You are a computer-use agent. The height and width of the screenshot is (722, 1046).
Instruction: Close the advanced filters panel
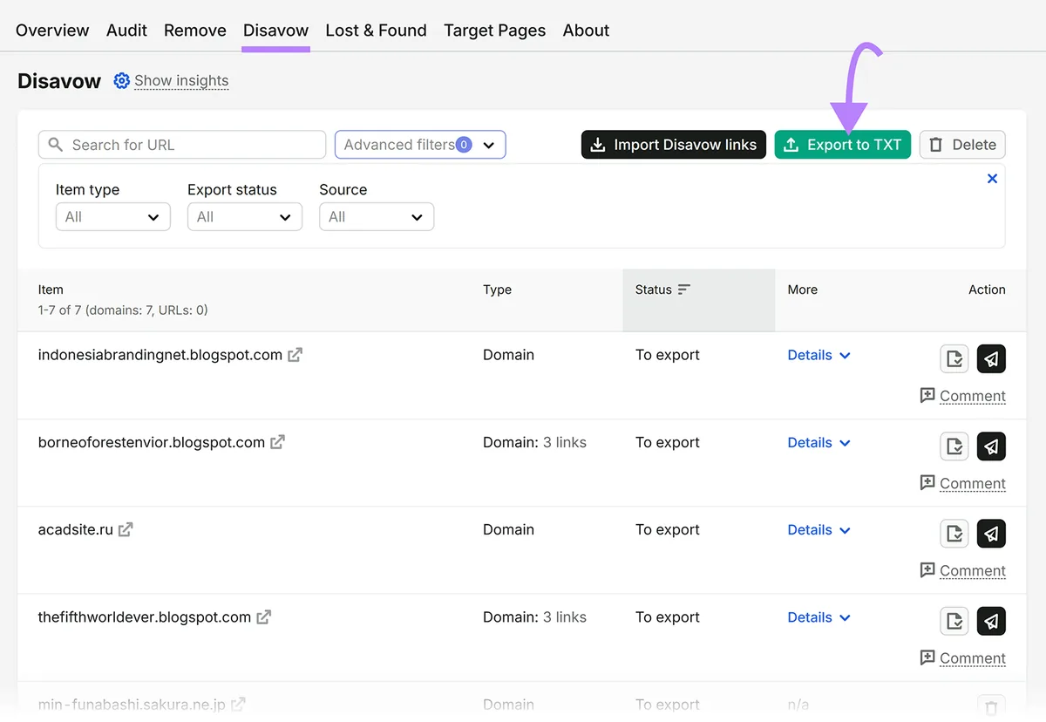(x=992, y=179)
